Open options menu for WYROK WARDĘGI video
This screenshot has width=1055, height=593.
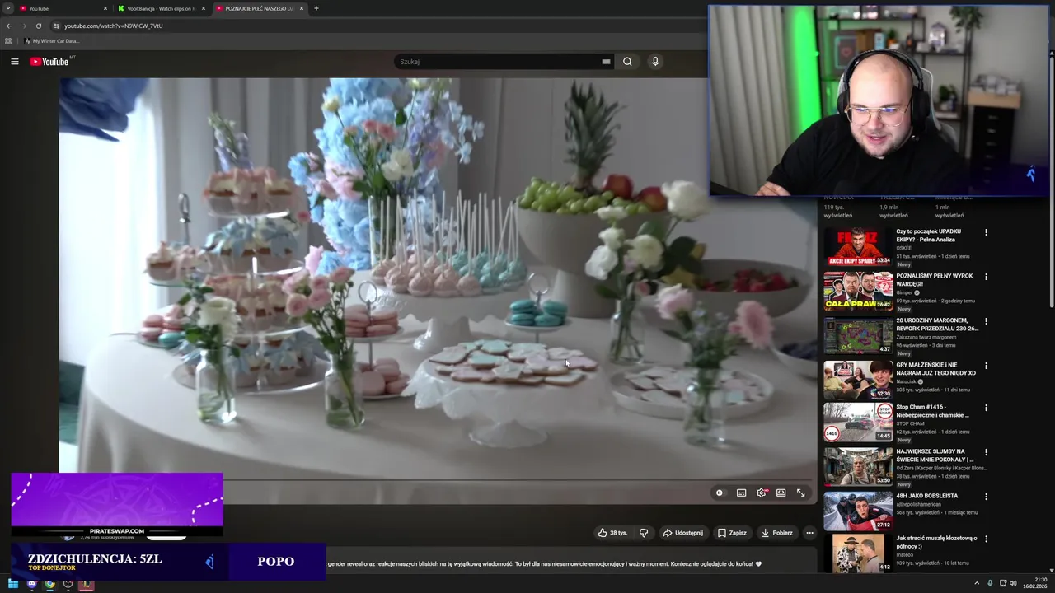click(986, 277)
